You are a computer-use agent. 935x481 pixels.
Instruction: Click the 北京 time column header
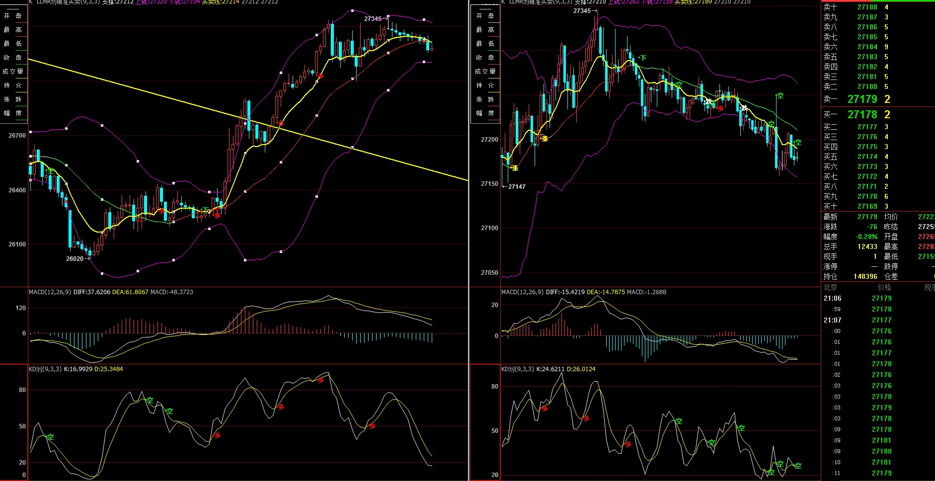[830, 287]
